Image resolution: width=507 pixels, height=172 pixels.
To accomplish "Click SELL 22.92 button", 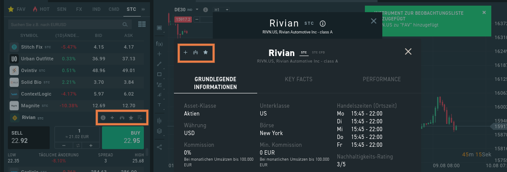I will tap(29, 137).
